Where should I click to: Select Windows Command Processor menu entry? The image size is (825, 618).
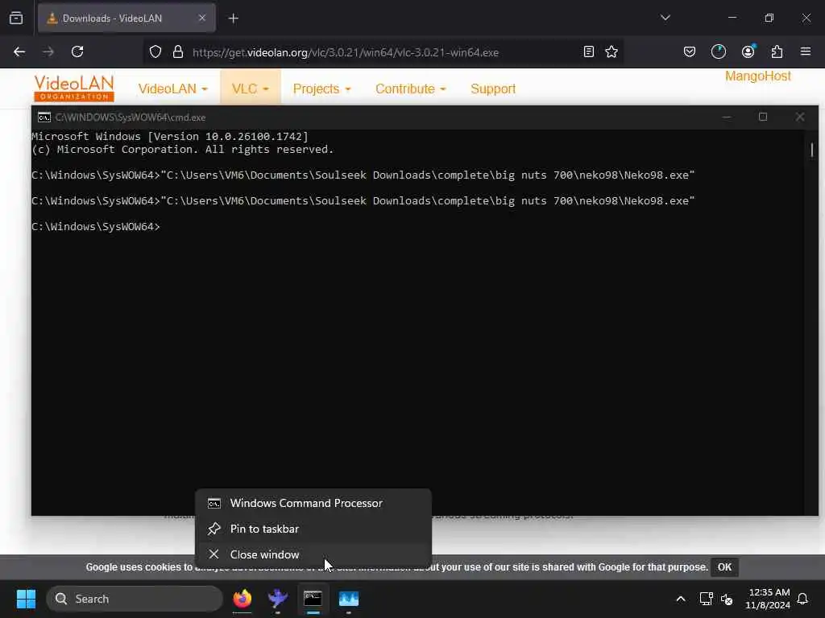tap(313, 503)
